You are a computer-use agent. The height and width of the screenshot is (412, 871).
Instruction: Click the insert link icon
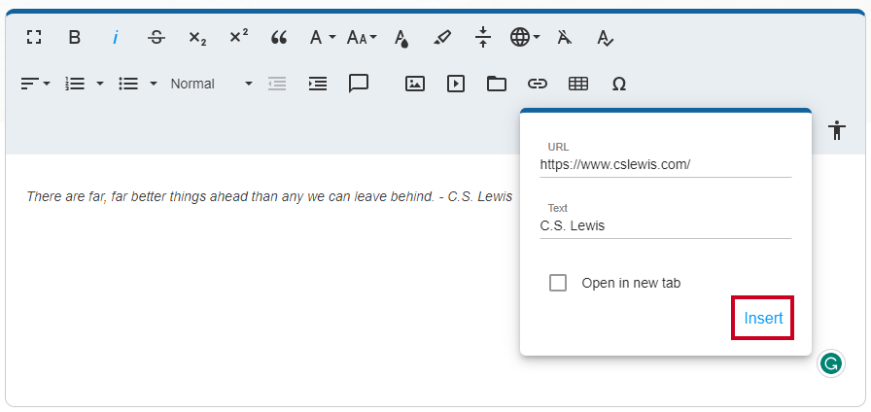pos(538,84)
